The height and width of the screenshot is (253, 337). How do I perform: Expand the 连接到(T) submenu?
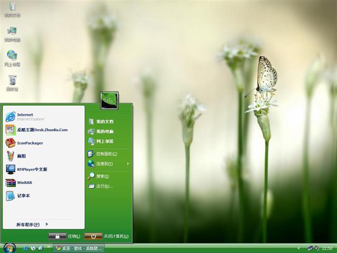coord(108,164)
